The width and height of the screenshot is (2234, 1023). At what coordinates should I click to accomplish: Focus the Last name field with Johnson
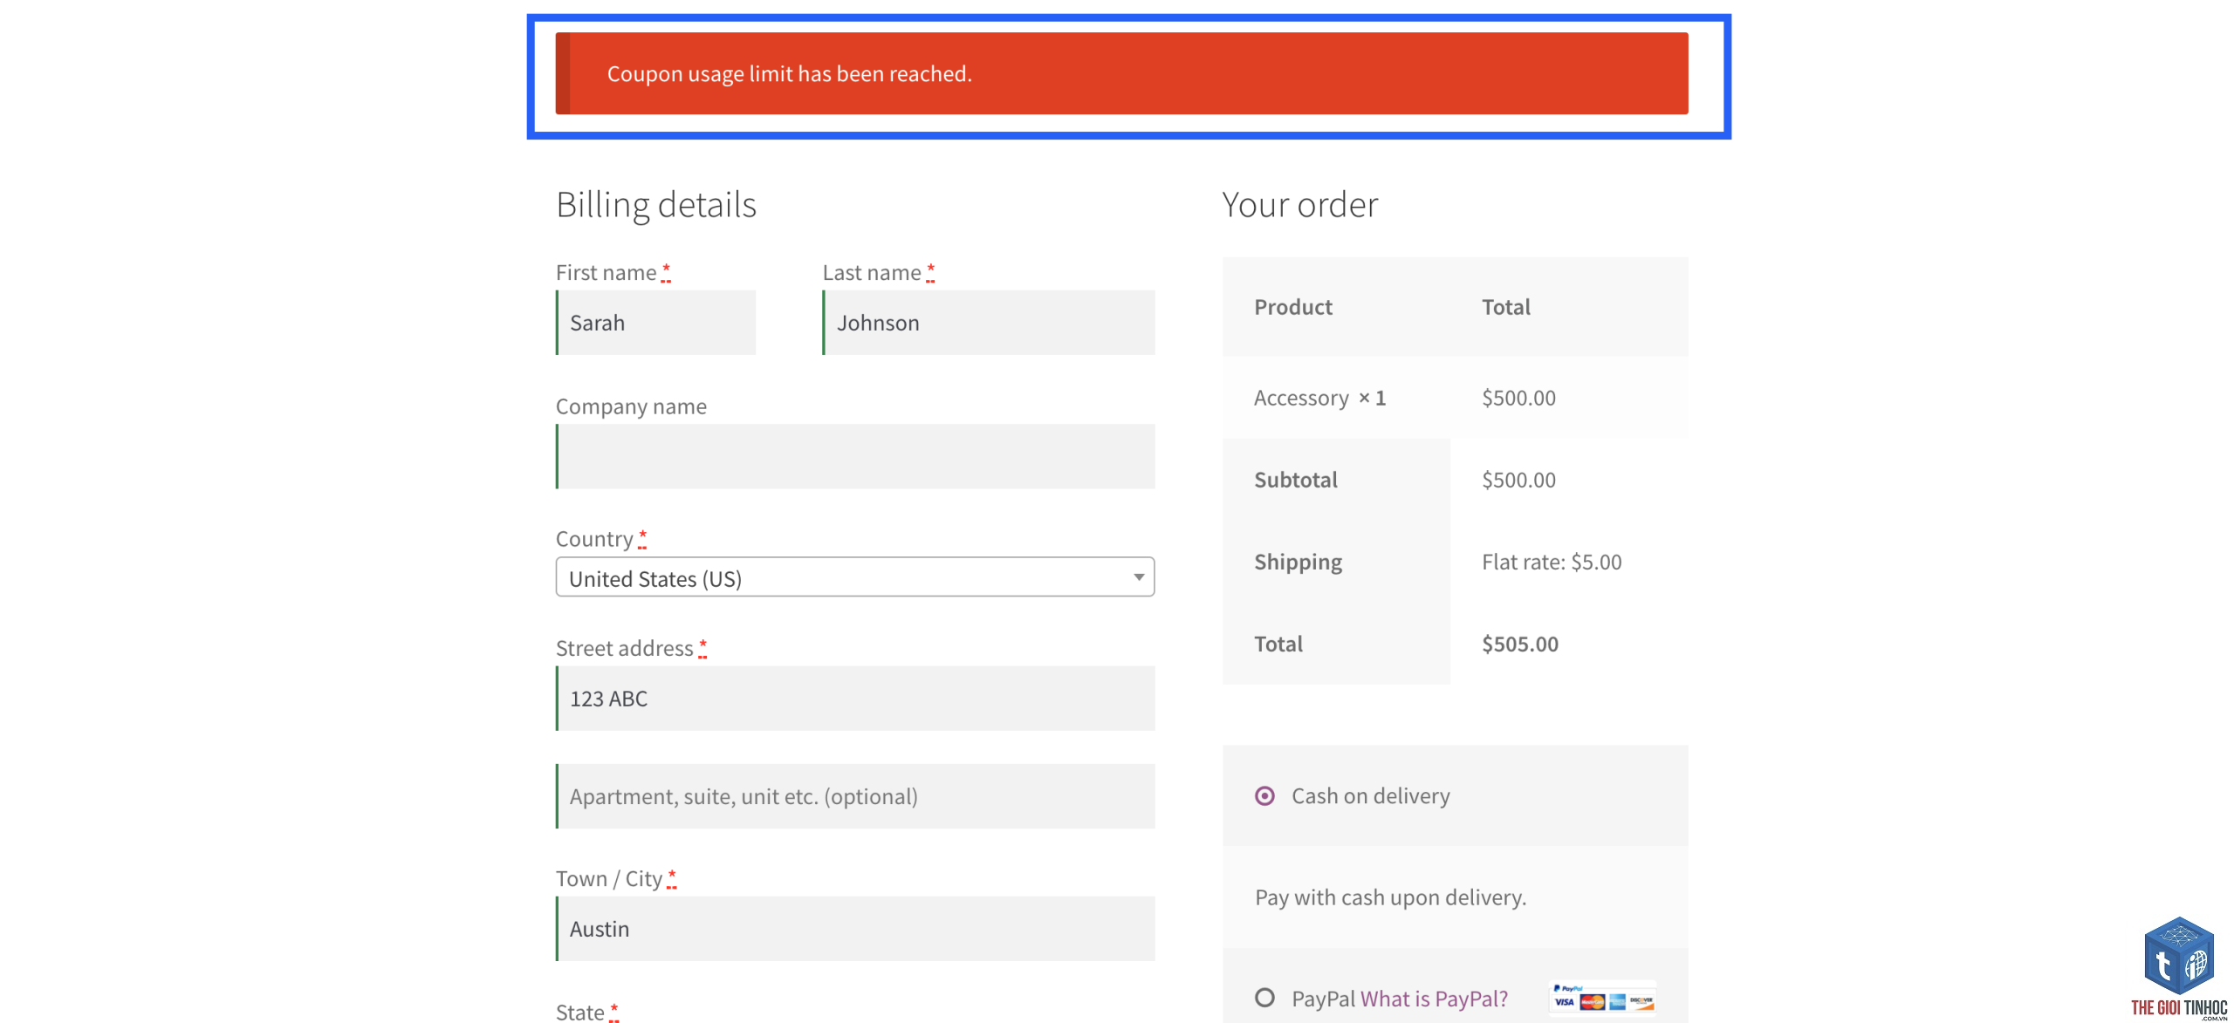click(x=989, y=323)
